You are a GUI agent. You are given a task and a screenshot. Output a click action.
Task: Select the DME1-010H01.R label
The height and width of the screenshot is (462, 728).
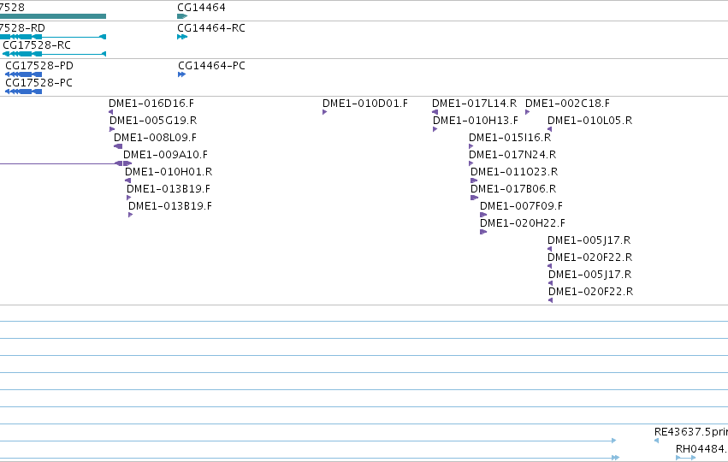pos(169,172)
